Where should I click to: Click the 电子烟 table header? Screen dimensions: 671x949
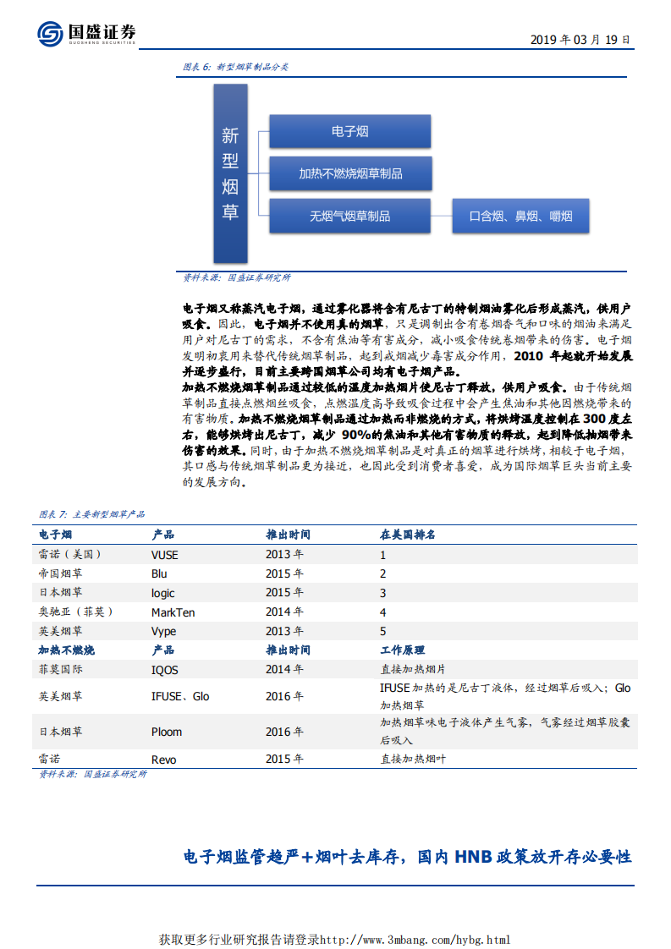point(55,535)
